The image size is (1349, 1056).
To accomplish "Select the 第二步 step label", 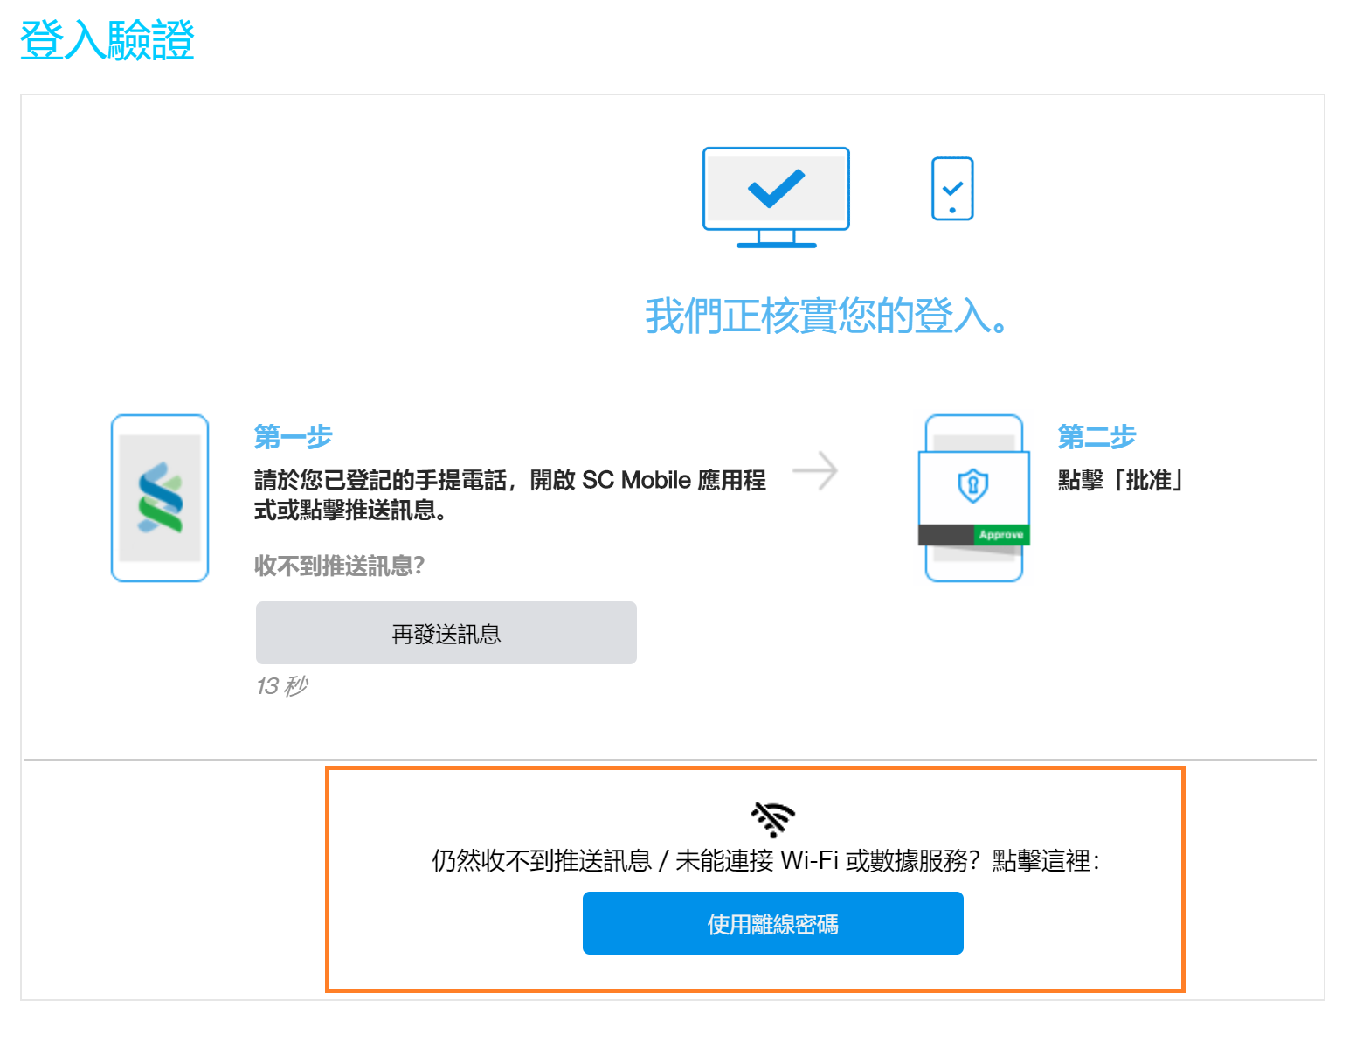I will pyautogui.click(x=1096, y=436).
